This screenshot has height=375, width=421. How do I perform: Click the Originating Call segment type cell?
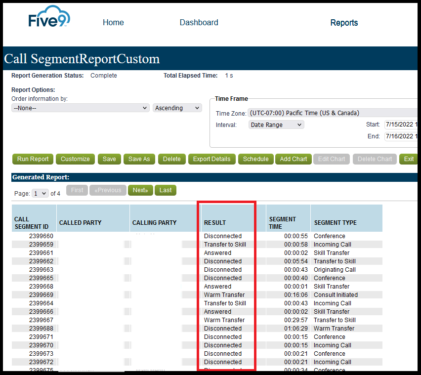[335, 269]
